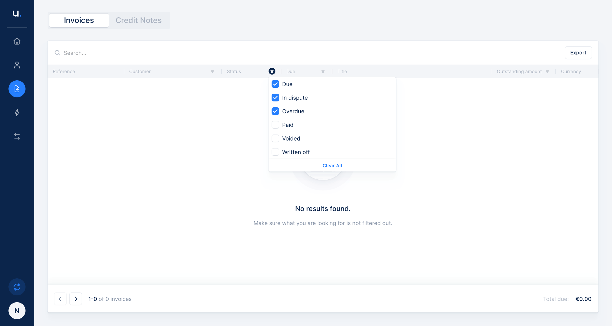This screenshot has height=326, width=612.
Task: Click the sync refresh icon
Action: coord(17,287)
